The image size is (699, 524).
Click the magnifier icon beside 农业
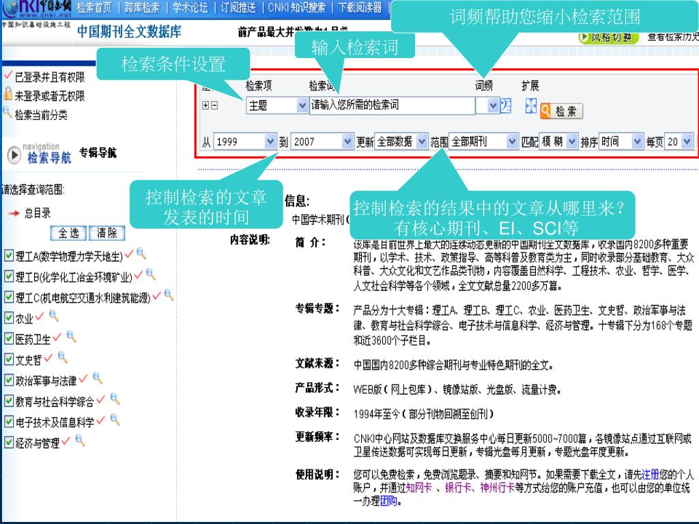(54, 316)
